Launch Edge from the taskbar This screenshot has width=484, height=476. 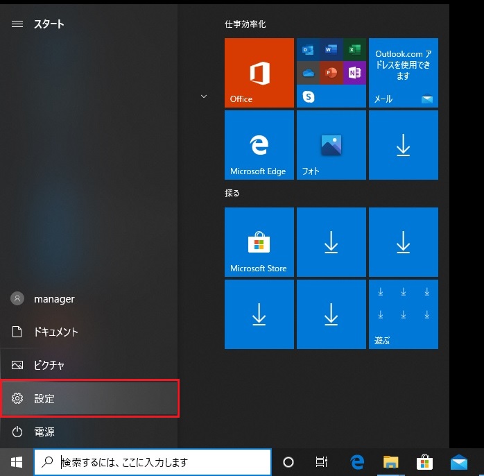tap(357, 462)
